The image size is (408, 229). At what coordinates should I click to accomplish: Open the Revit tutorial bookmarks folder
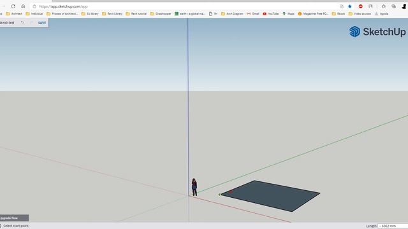136,14
